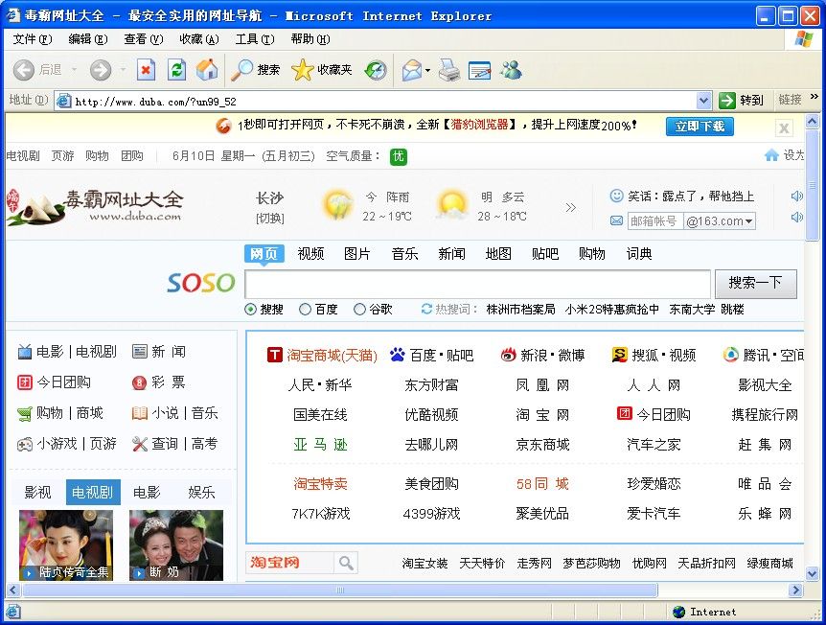Viewport: 826px width, 625px height.
Task: Click the Windows flag logo in menu bar
Action: click(804, 39)
